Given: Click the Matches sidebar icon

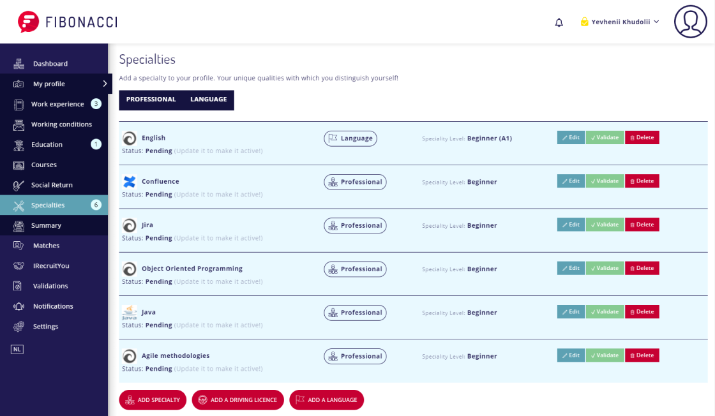Looking at the screenshot, I should (19, 246).
